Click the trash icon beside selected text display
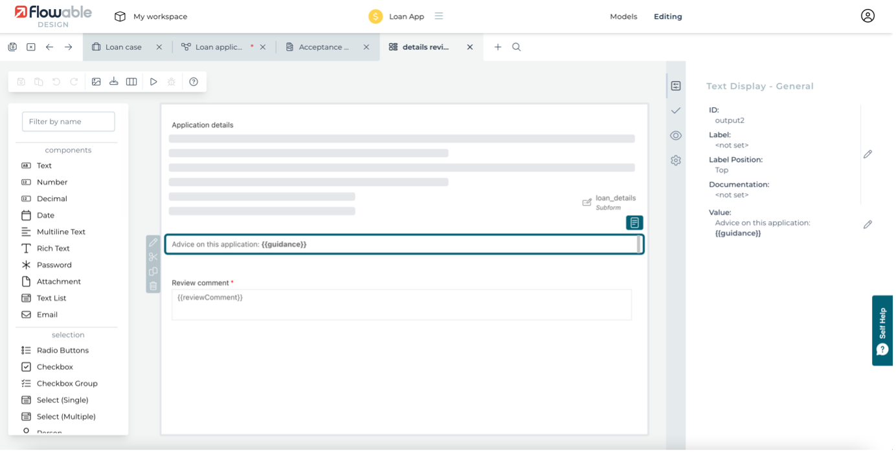The image size is (896, 452). [x=153, y=286]
